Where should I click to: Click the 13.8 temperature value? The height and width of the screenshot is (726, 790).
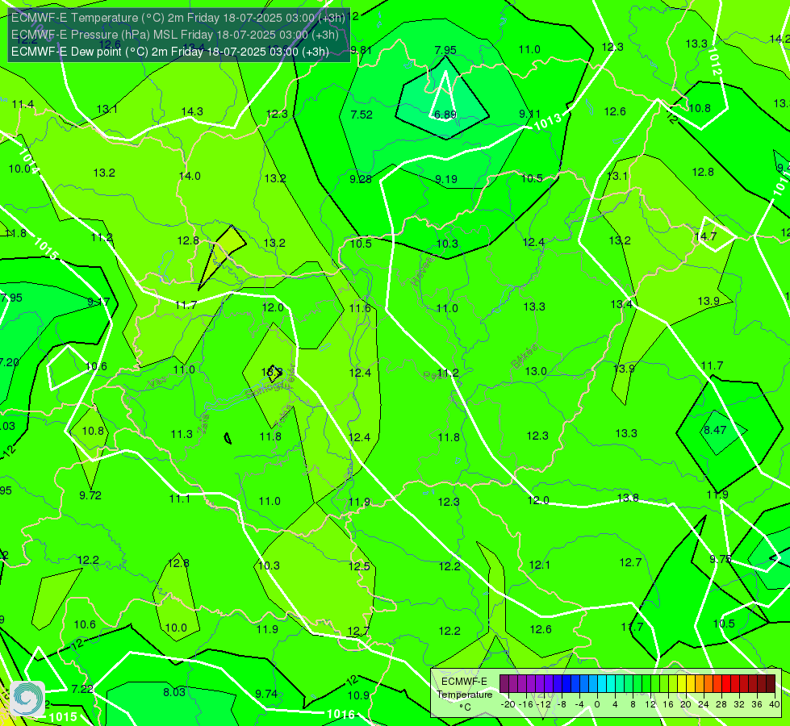628,499
